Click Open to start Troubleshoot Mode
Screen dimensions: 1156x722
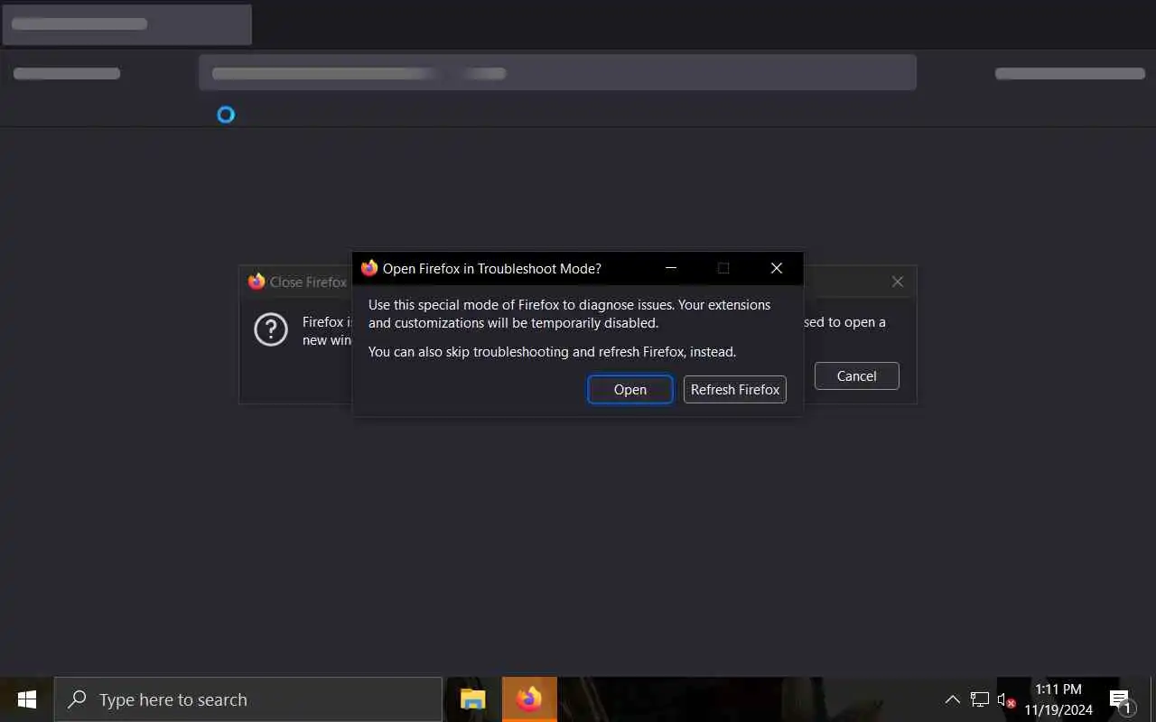click(x=630, y=390)
